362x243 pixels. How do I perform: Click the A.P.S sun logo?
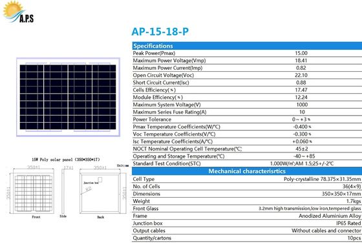pos(19,12)
